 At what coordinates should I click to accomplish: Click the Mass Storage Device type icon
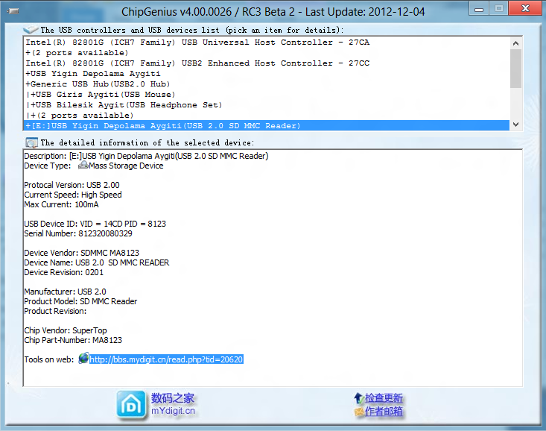[83, 166]
